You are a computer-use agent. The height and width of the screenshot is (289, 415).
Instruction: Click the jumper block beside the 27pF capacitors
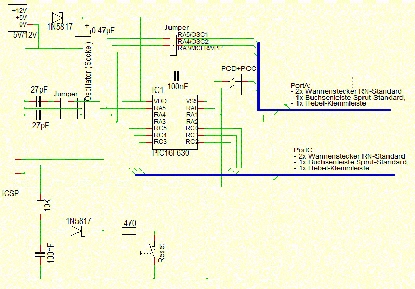pyautogui.click(x=65, y=109)
